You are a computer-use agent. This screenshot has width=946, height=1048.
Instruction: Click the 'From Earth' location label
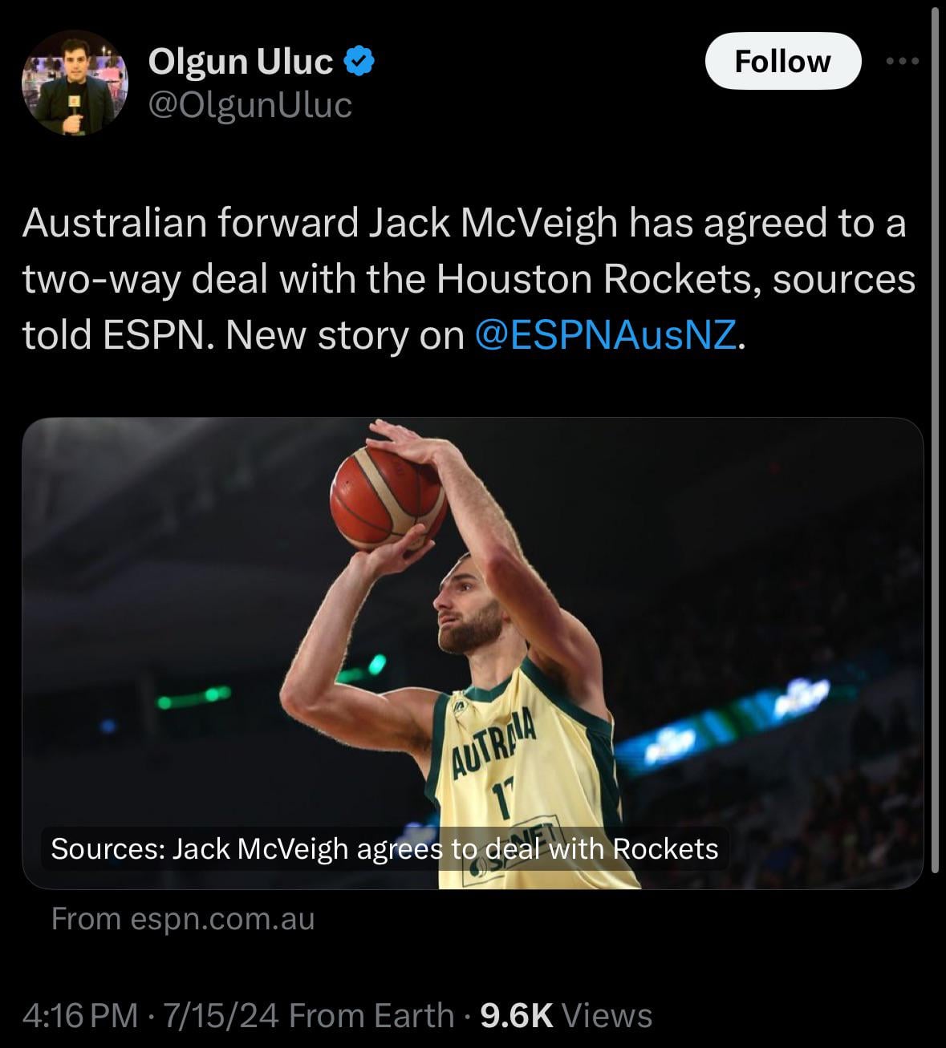[371, 1015]
